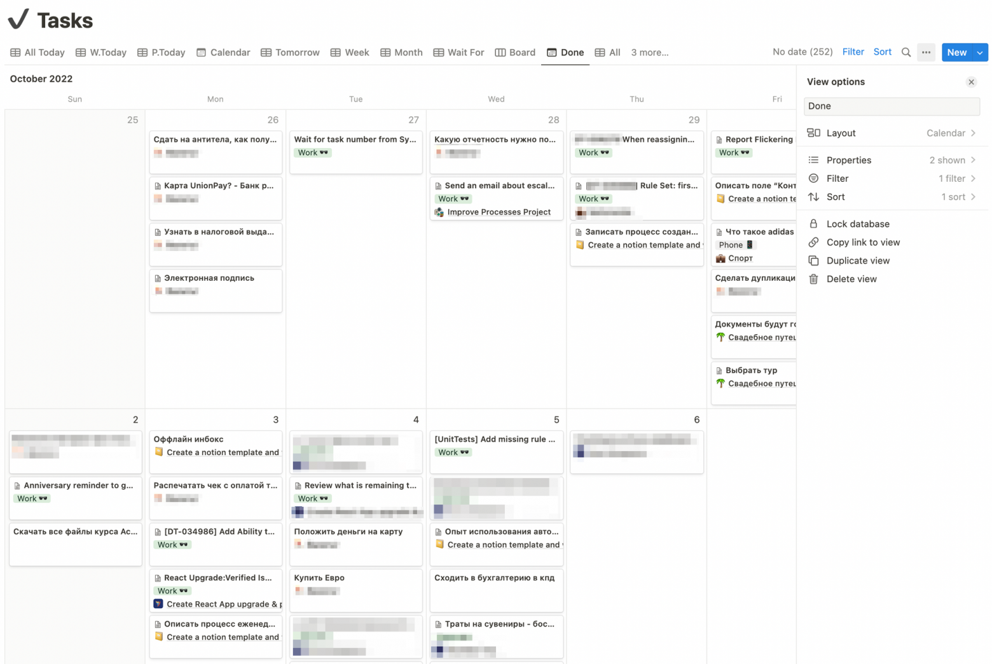Open Скачать все файлы курса card
This screenshot has height=664, width=992.
tap(75, 544)
